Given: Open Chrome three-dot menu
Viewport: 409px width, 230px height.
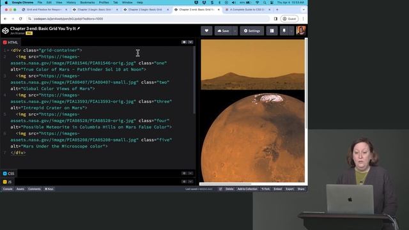Looking at the screenshot, I should point(303,19).
